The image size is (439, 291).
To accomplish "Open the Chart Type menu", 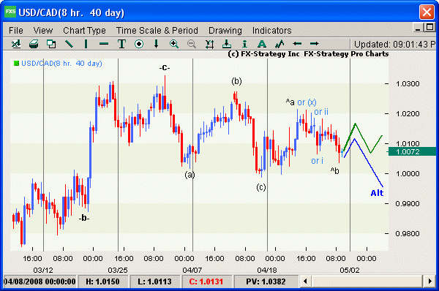I will point(84,30).
